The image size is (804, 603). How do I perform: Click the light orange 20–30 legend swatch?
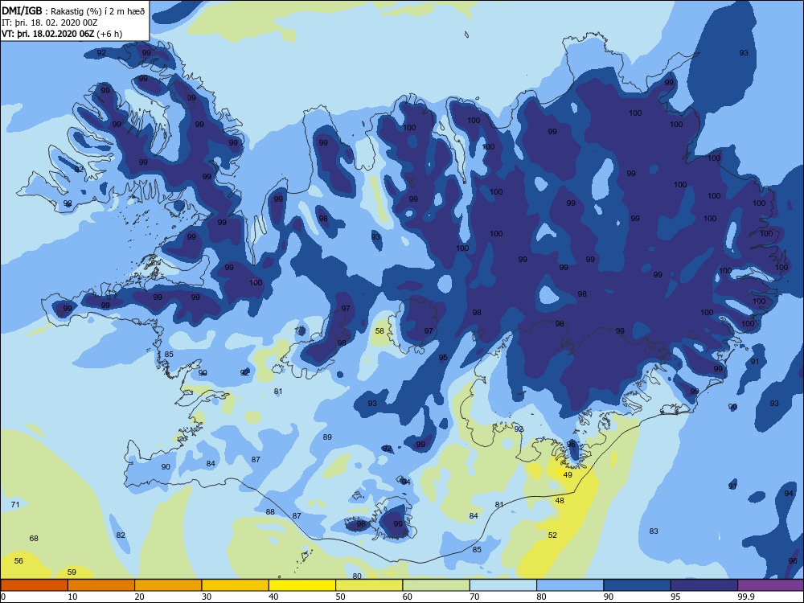pyautogui.click(x=168, y=585)
